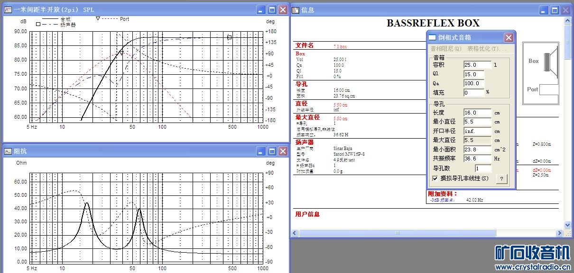Maximize the 阻抗 impedance window
Viewport: 574px width, 273px height.
pyautogui.click(x=272, y=151)
